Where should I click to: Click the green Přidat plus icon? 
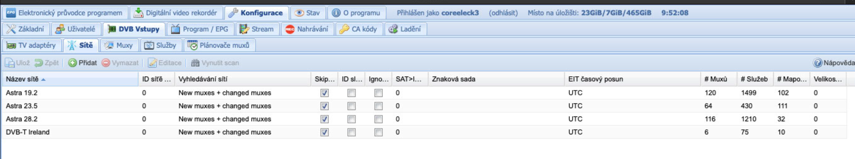(73, 63)
